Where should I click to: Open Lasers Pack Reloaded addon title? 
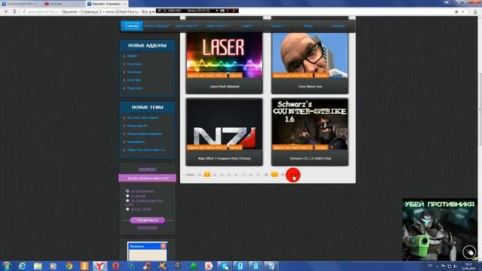224,87
